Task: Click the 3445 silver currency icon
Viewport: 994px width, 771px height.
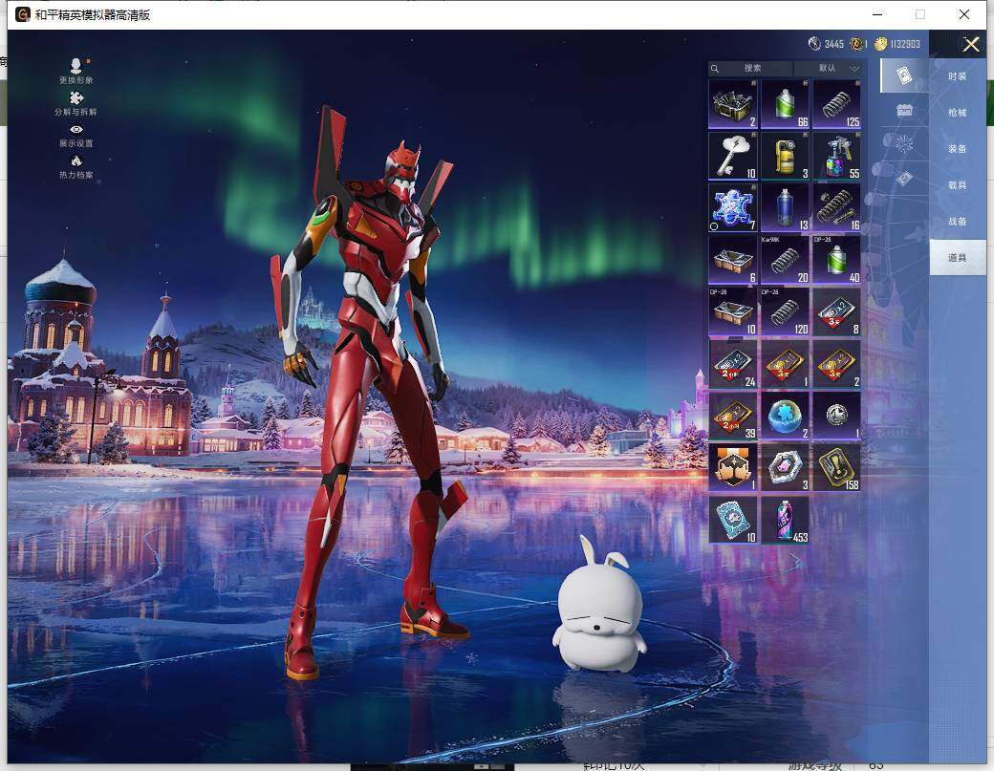Action: click(x=814, y=44)
